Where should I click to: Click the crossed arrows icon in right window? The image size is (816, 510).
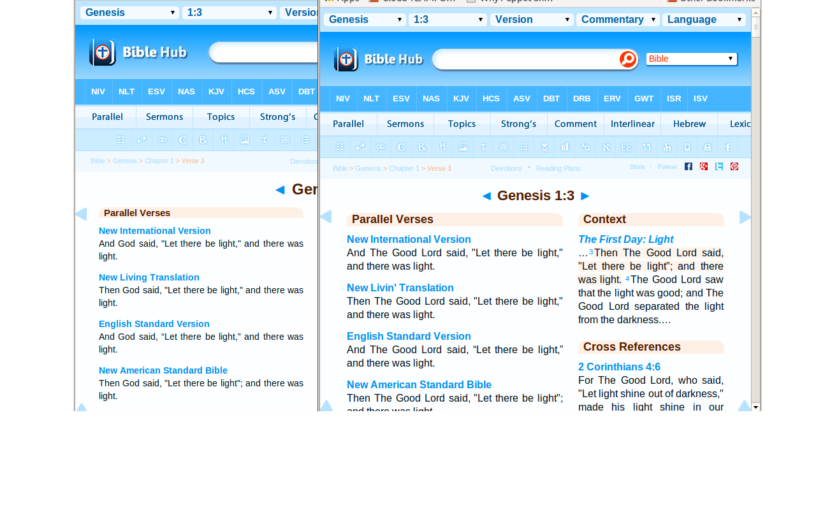(x=360, y=147)
